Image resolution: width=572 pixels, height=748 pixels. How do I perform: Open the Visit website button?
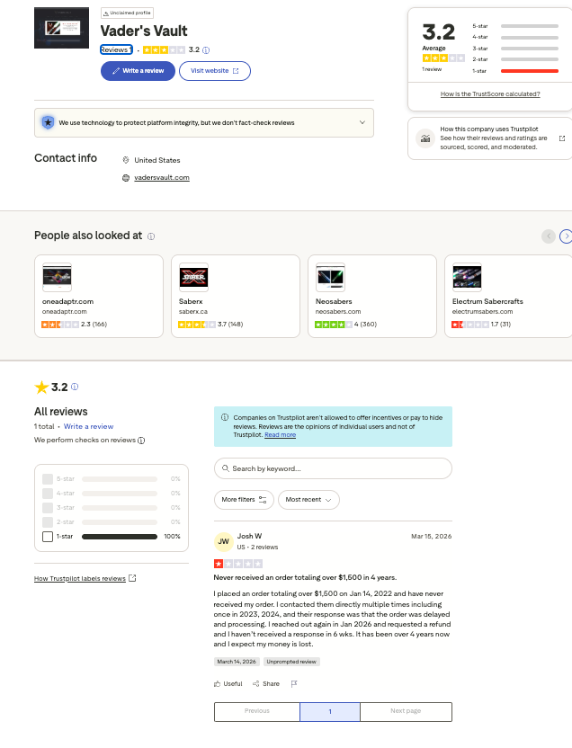(x=215, y=71)
